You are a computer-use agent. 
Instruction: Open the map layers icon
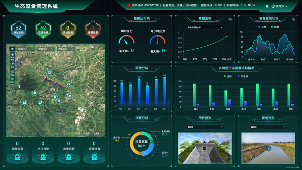pyautogui.click(x=12, y=49)
